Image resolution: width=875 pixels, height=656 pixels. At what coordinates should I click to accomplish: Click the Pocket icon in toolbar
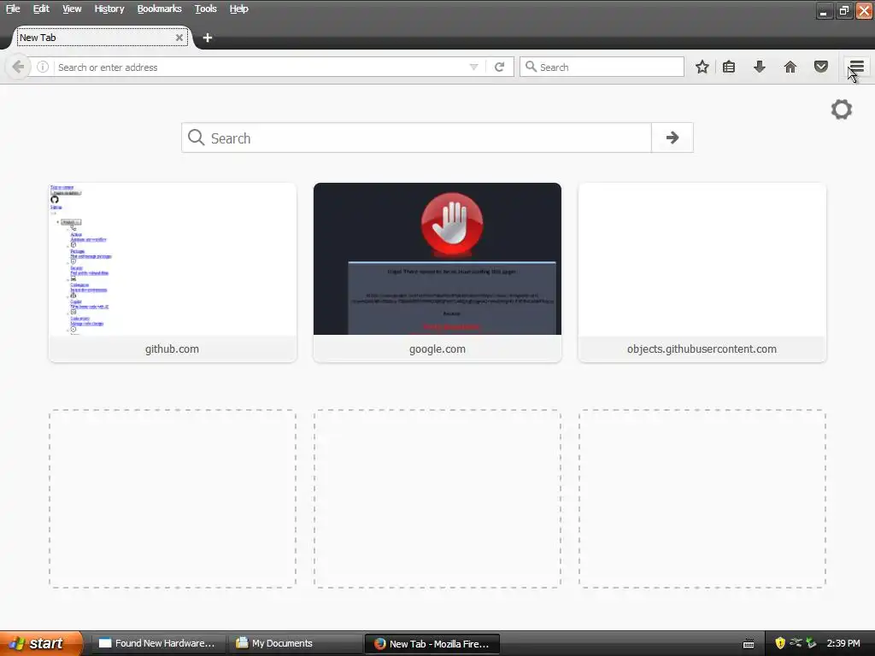coord(821,67)
